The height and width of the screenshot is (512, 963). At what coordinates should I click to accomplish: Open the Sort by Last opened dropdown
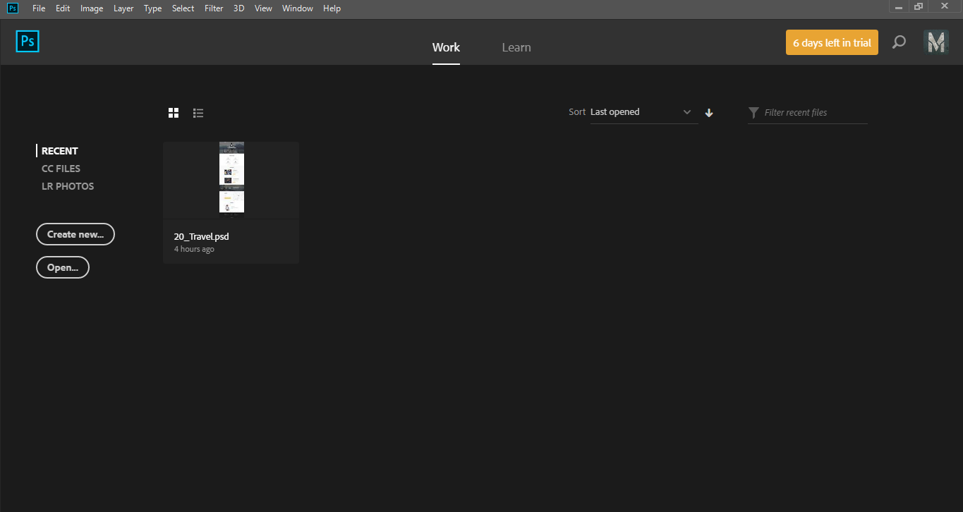(638, 111)
